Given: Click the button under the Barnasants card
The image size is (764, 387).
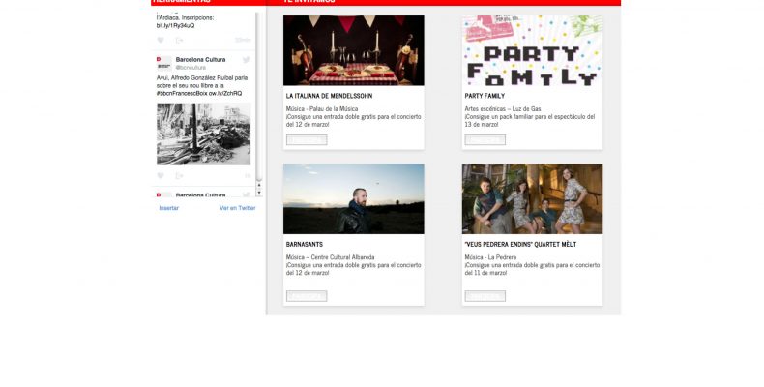Looking at the screenshot, I should tap(307, 296).
